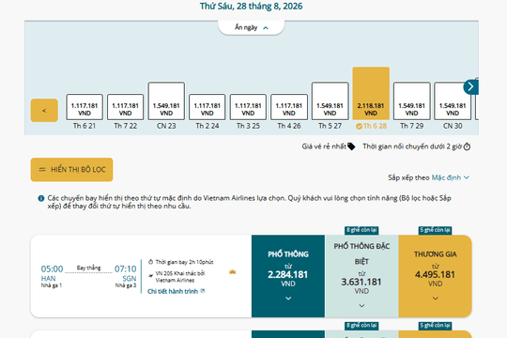Image resolution: width=507 pixels, height=338 pixels.
Task: Click arrival time 07:10
Action: (126, 269)
